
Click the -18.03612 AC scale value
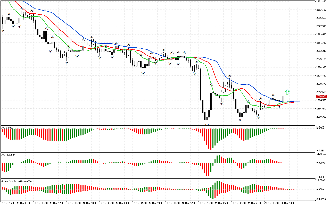(x=322, y=177)
